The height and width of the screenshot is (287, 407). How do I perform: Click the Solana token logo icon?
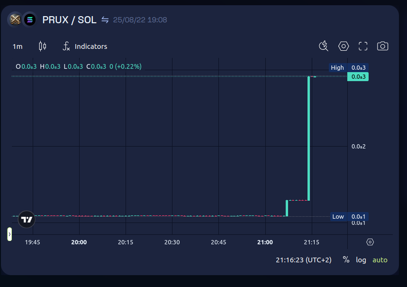click(x=29, y=19)
